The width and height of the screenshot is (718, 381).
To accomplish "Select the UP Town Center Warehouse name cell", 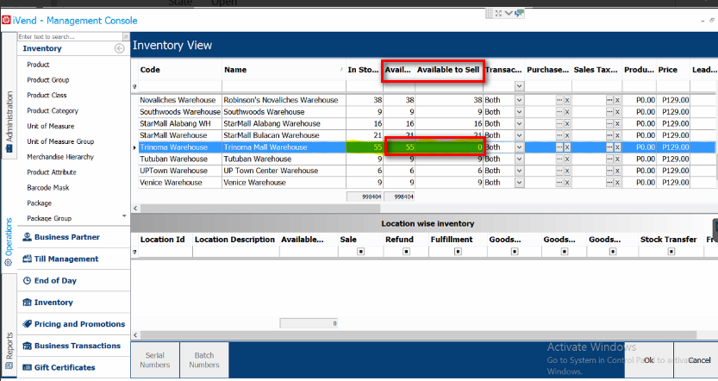I will point(284,171).
